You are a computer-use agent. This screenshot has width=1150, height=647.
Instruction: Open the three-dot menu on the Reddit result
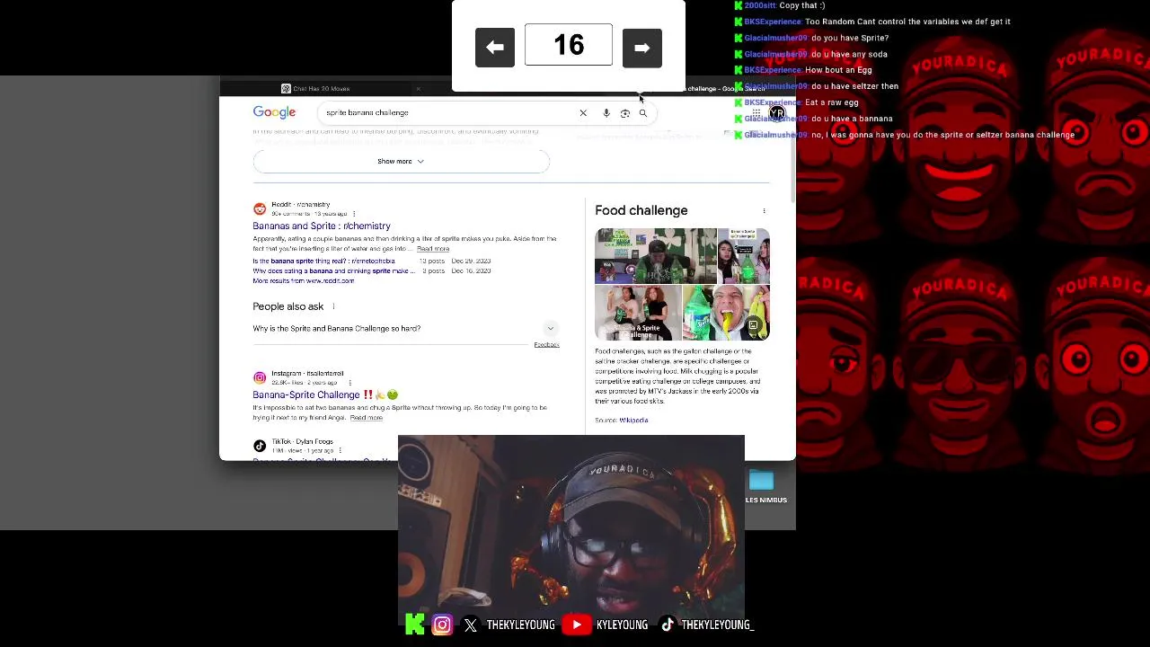(x=354, y=214)
